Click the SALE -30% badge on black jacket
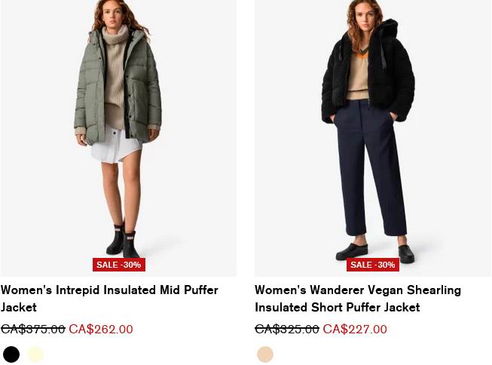This screenshot has height=365, width=492. 373,265
